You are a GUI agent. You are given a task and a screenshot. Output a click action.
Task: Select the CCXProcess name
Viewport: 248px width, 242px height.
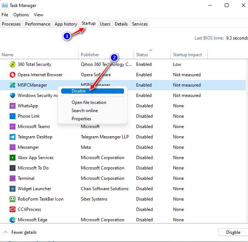[29, 209]
